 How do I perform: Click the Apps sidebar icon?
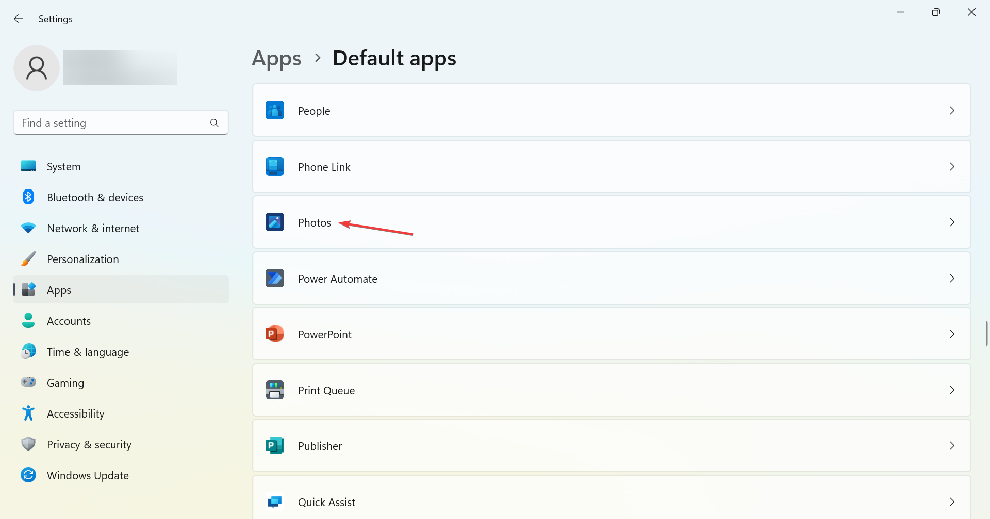point(28,289)
